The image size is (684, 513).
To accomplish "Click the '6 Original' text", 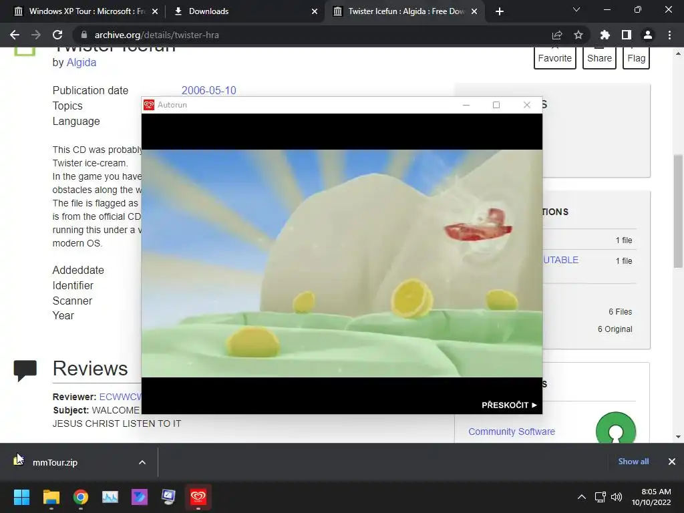I will pyautogui.click(x=615, y=329).
